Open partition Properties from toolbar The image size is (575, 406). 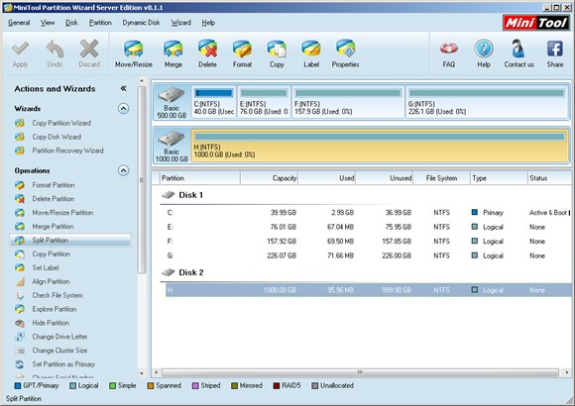[345, 49]
